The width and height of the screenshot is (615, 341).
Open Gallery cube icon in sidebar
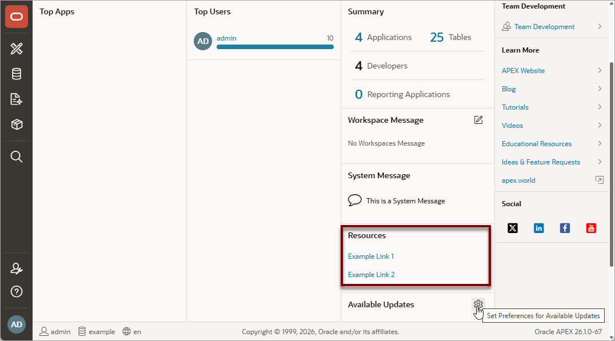pos(17,125)
